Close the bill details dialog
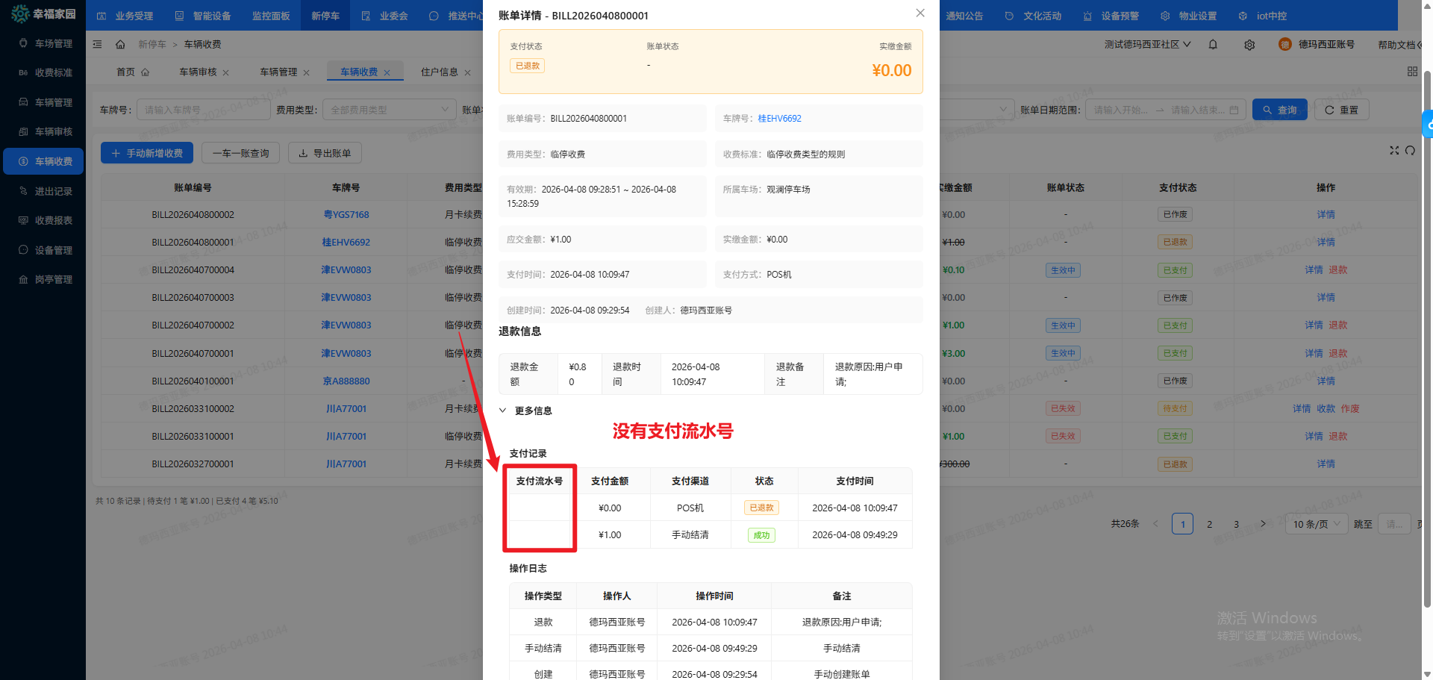This screenshot has width=1433, height=680. (x=920, y=13)
